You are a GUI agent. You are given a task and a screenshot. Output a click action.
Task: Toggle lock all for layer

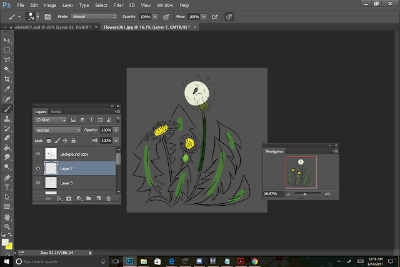[x=74, y=141]
